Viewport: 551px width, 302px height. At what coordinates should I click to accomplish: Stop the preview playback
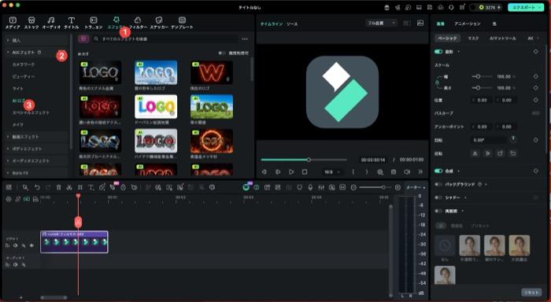pos(305,171)
